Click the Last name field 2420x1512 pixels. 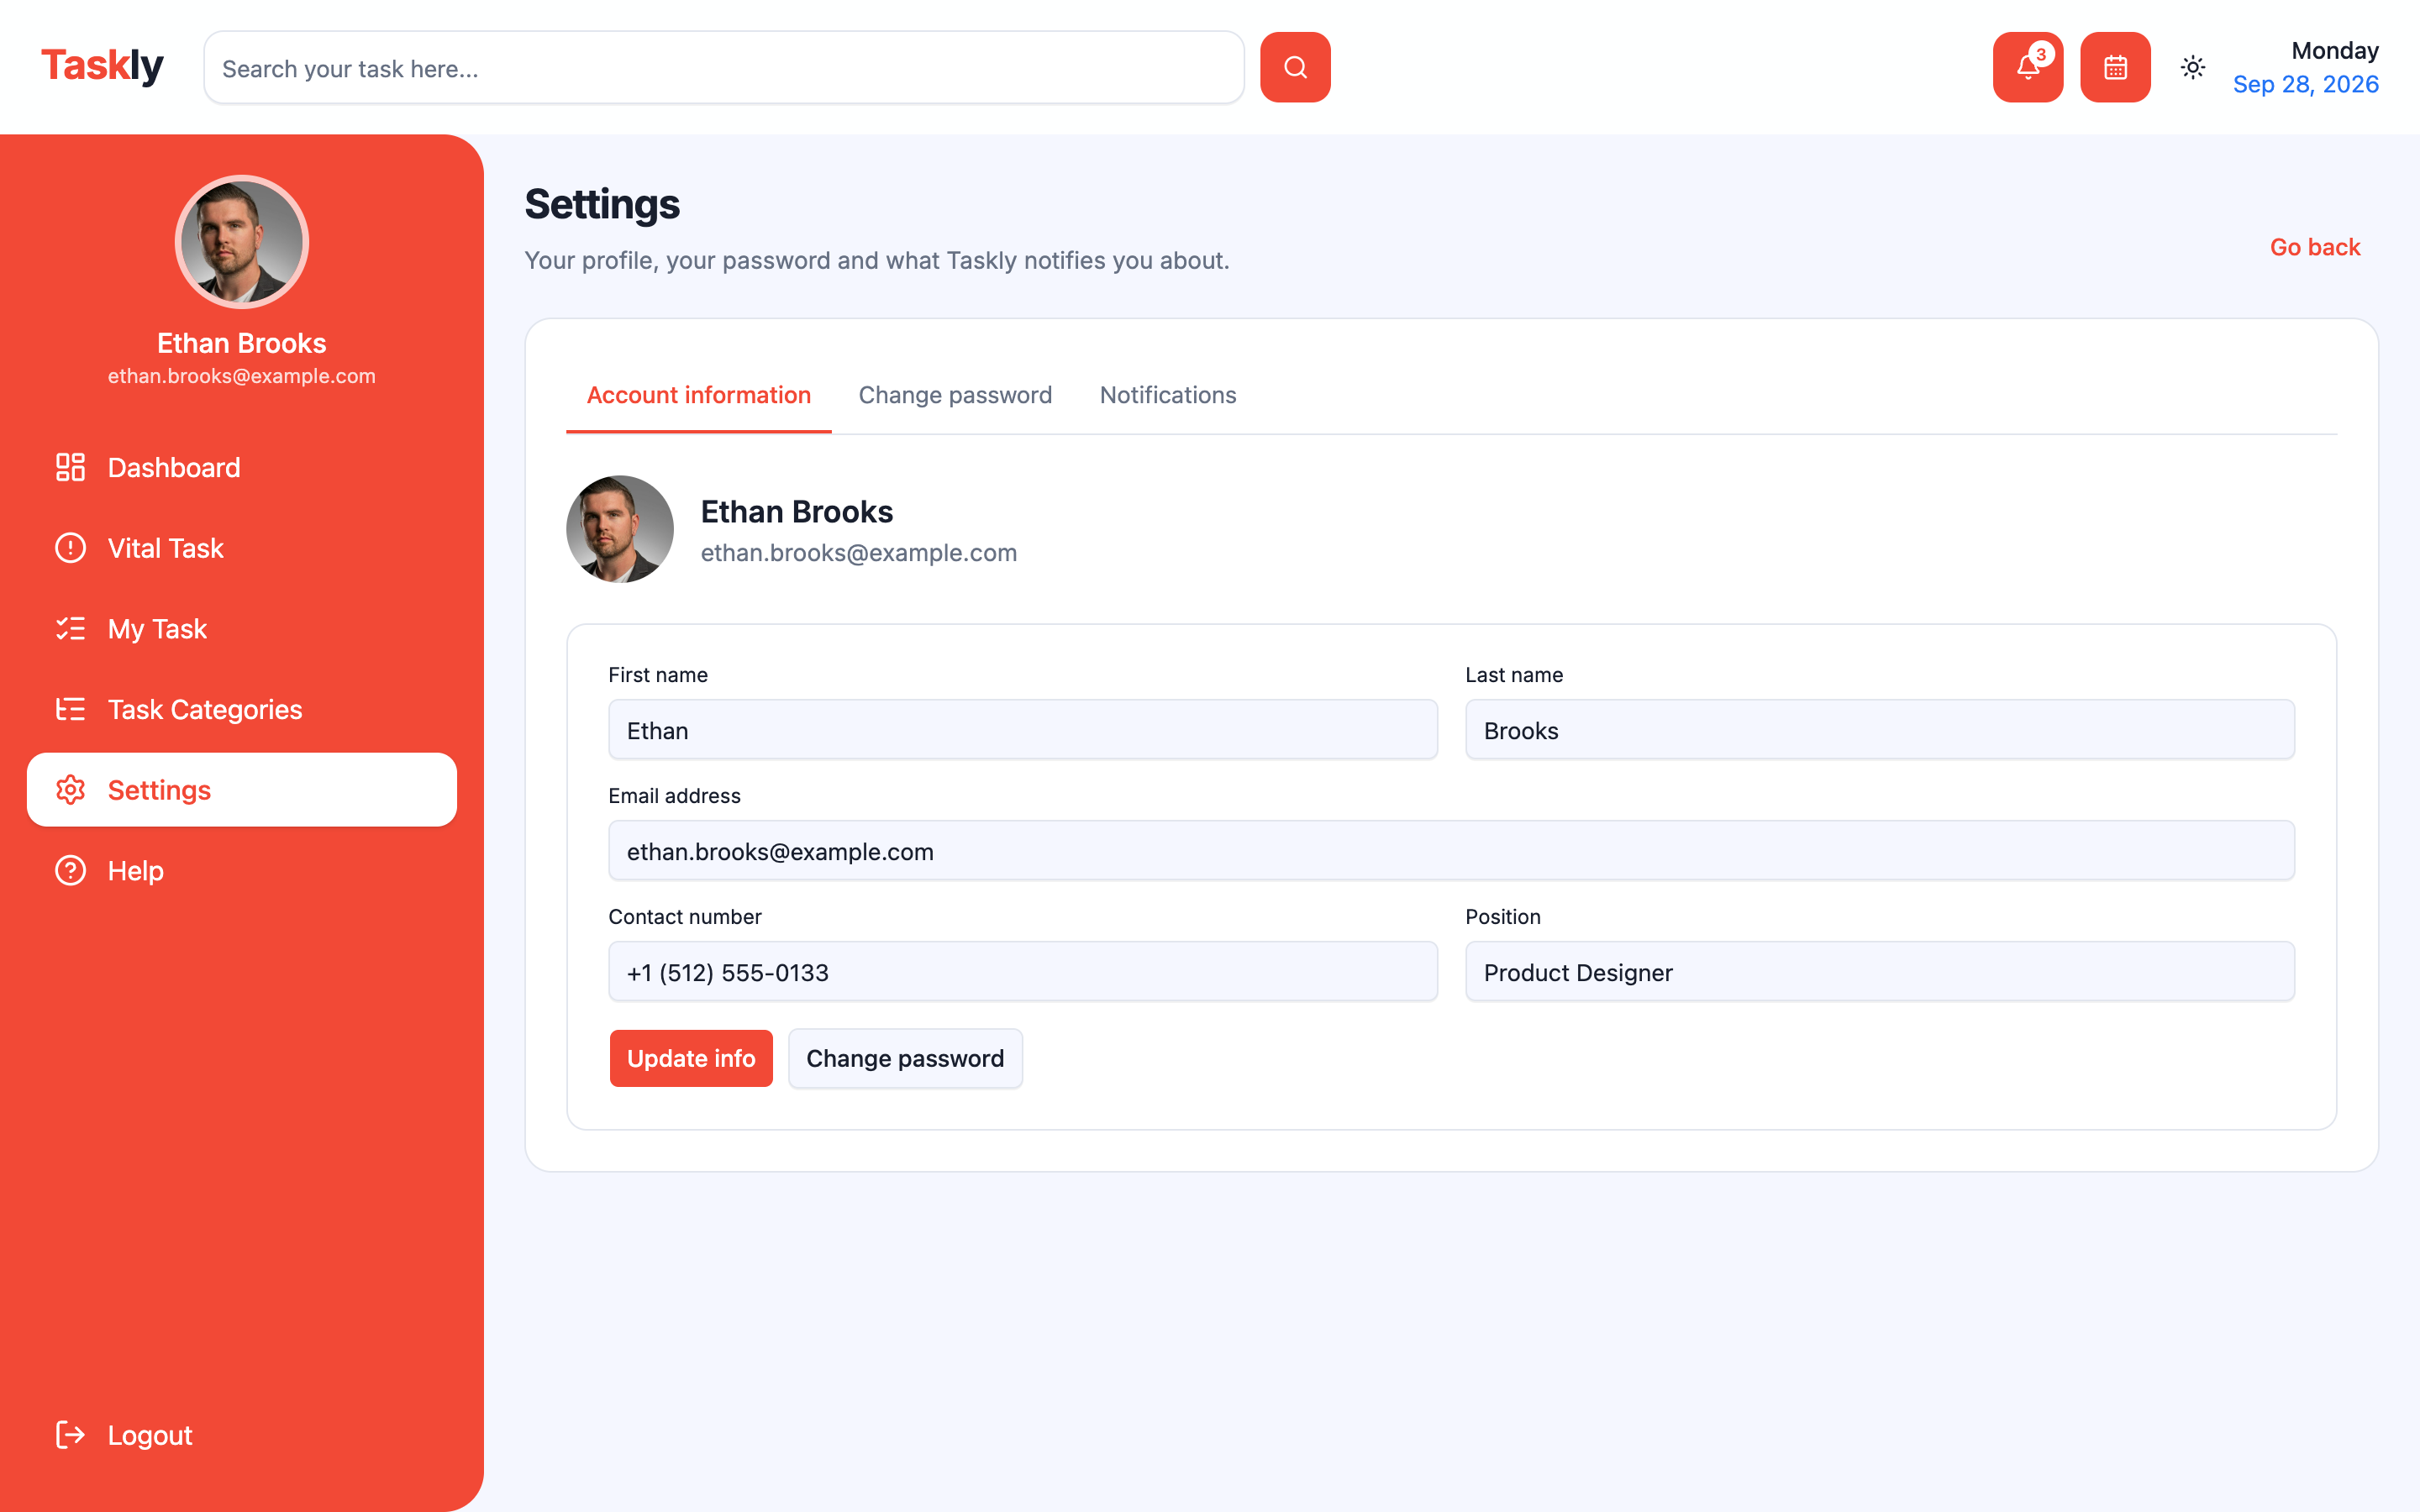click(x=1880, y=730)
